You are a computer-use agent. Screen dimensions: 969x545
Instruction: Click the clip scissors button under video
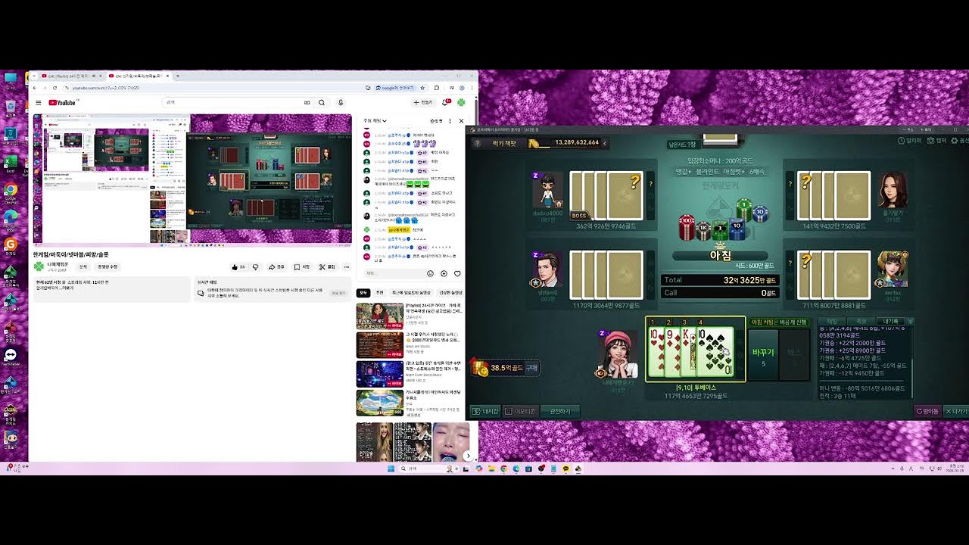pos(327,266)
